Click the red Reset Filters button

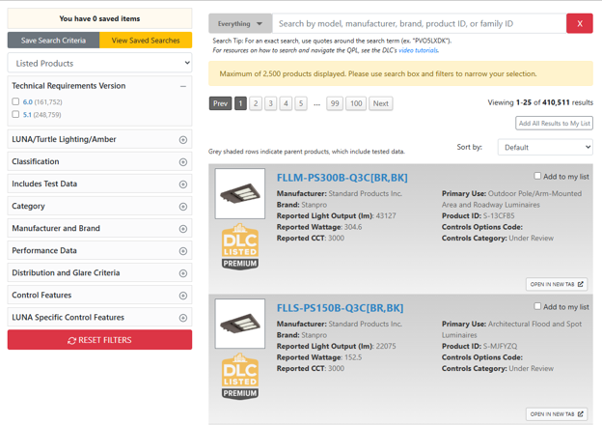coord(99,340)
